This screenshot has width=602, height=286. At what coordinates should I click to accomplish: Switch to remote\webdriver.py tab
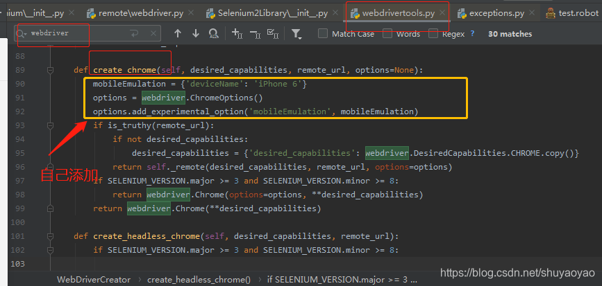click(x=140, y=13)
